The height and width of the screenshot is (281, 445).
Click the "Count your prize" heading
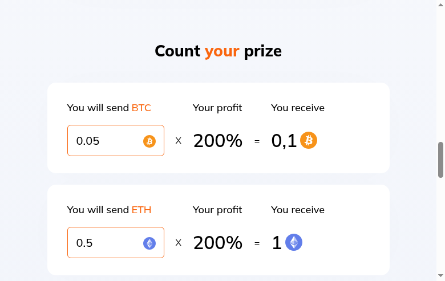(x=218, y=51)
